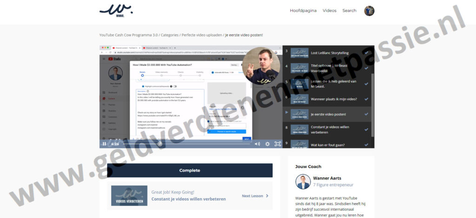The width and height of the screenshot is (476, 218).
Task: Open video settings gear
Action: 267,144
